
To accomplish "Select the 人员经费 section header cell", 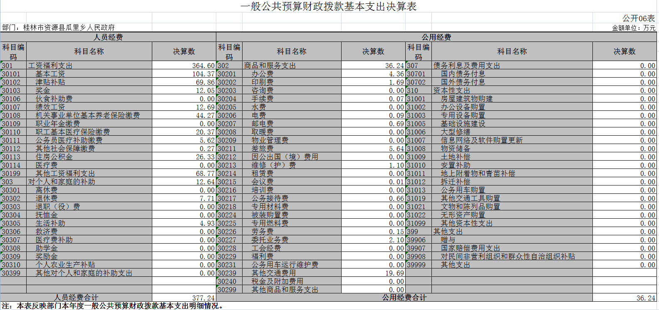I will (108, 37).
